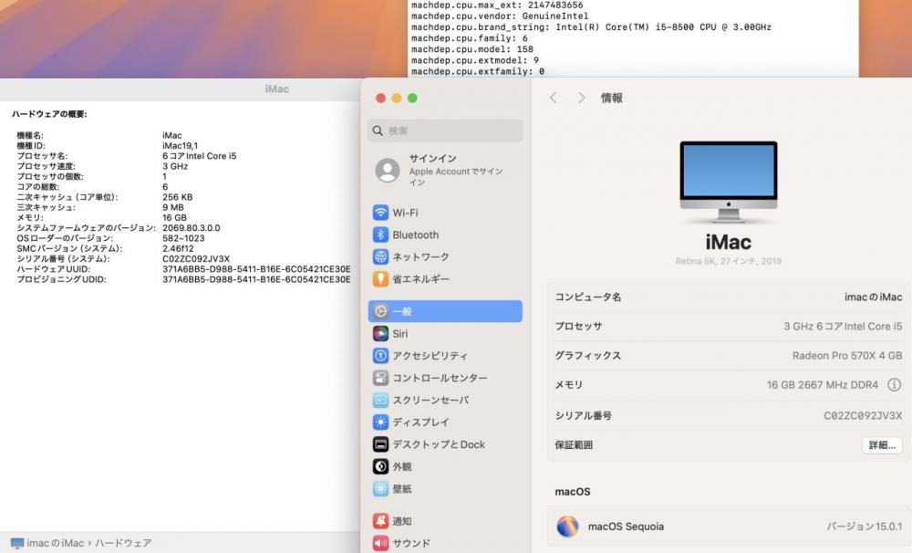Screen dimensions: 912x553
Task: Click the search magnifier icon
Action: (x=378, y=131)
